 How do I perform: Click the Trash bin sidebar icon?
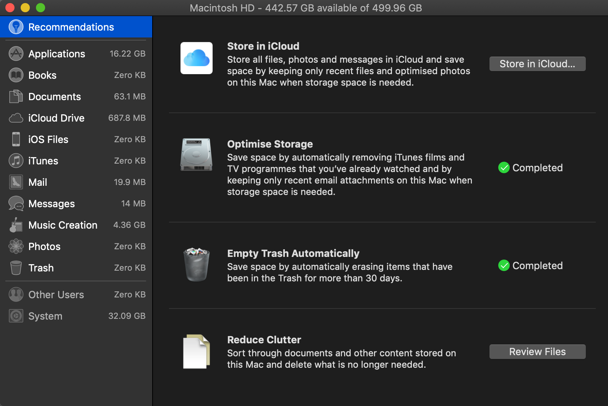(16, 268)
